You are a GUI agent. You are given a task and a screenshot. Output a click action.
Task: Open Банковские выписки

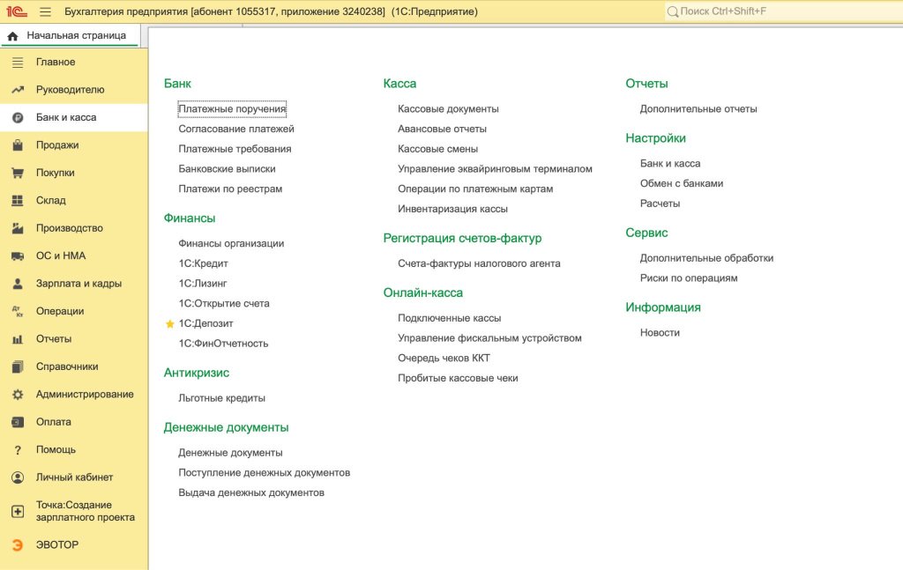click(227, 168)
